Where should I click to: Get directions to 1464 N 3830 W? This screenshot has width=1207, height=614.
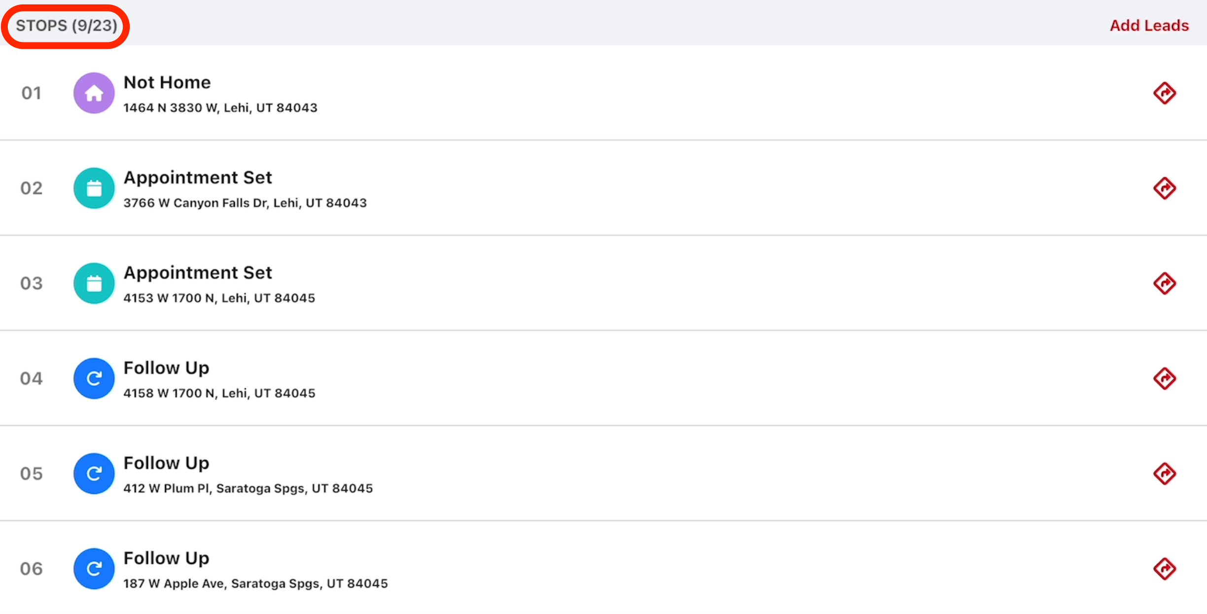click(x=1165, y=93)
